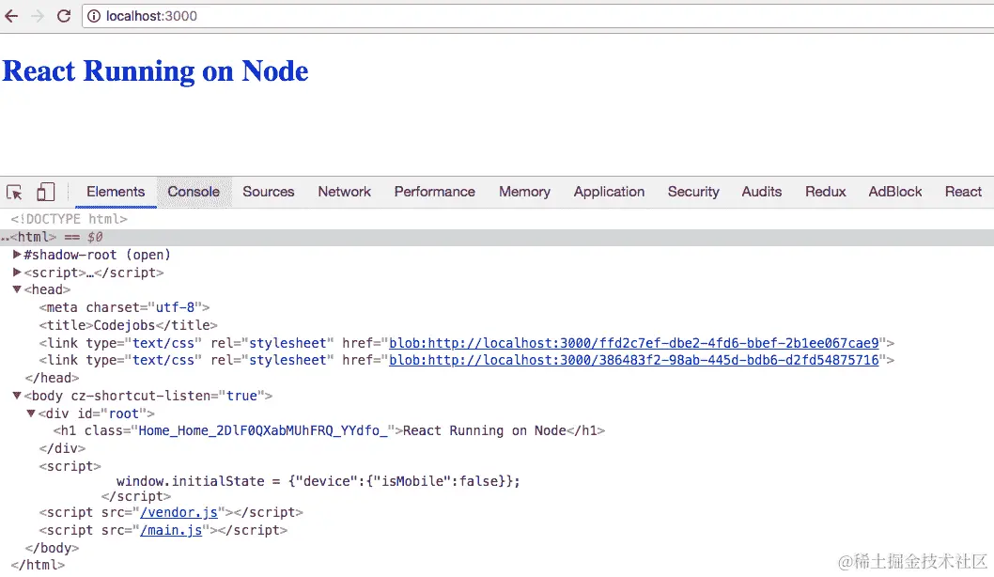Open the first blob stylesheet link ending 2b1ee067cae9

[634, 343]
